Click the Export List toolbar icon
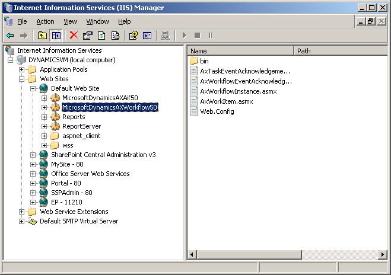Viewport: 391px width, 275px height. pos(116,36)
